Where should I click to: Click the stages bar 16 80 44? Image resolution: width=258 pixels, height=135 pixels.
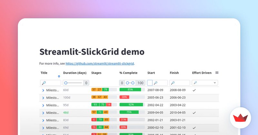click(104, 127)
